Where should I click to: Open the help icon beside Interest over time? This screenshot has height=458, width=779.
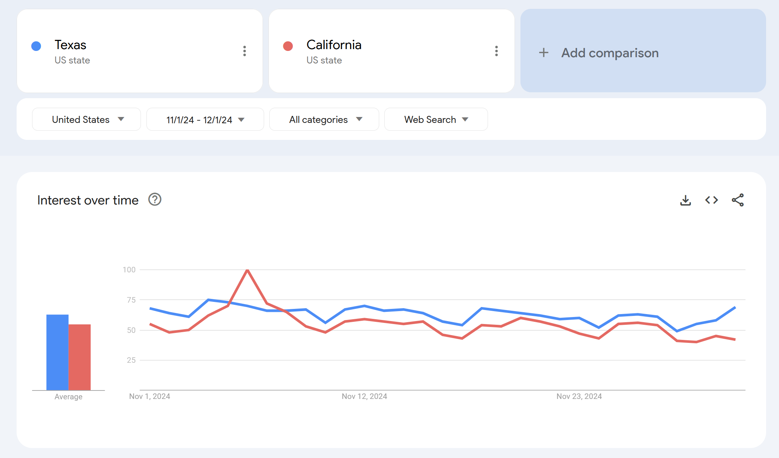(155, 200)
